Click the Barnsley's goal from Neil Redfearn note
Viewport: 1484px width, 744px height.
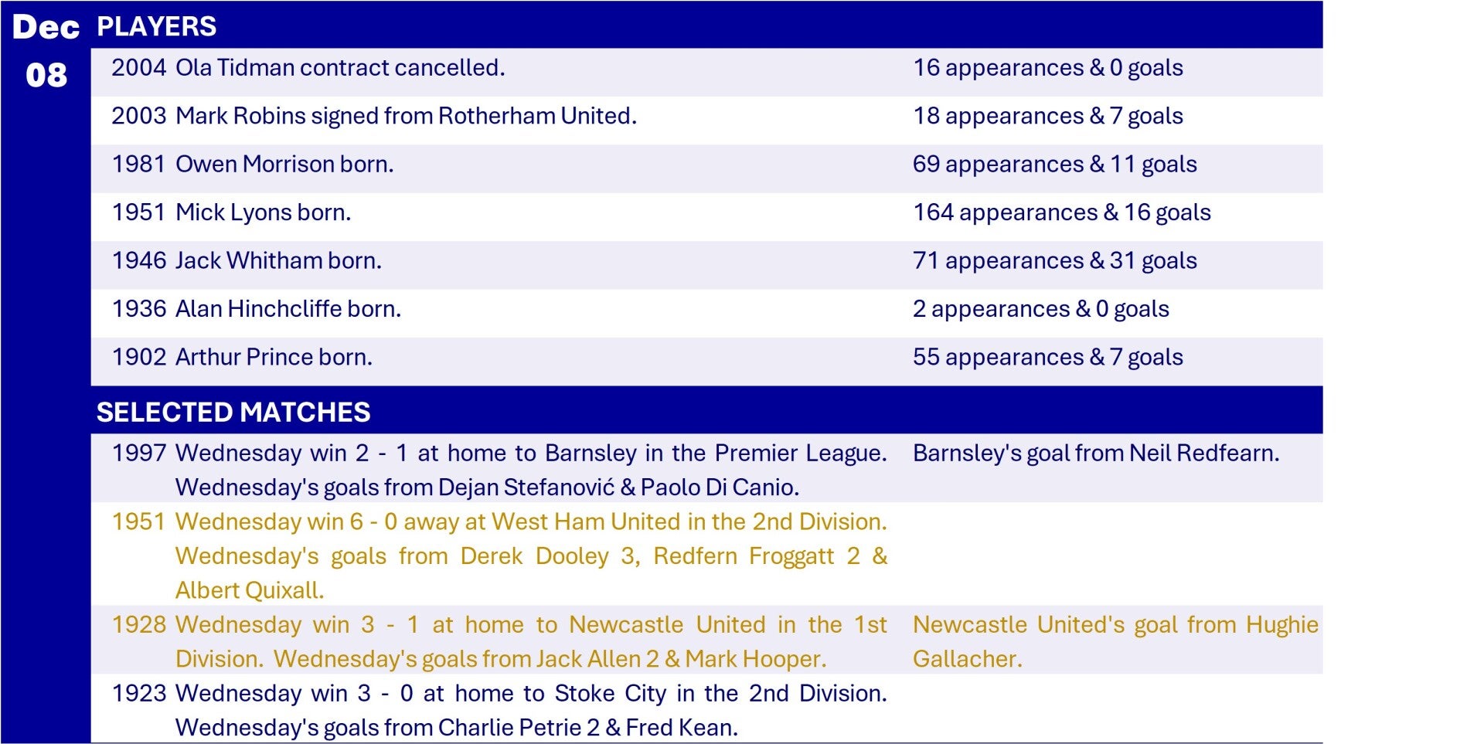(1095, 454)
